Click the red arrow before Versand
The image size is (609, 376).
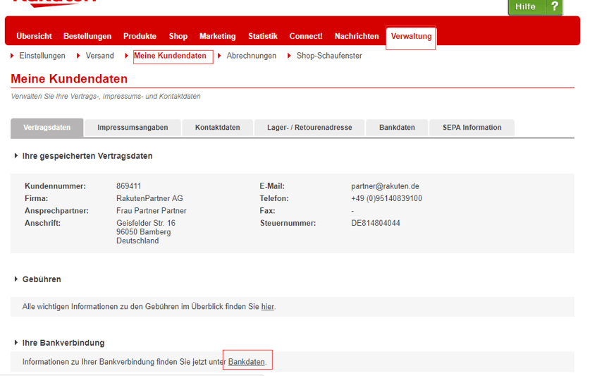click(x=78, y=56)
